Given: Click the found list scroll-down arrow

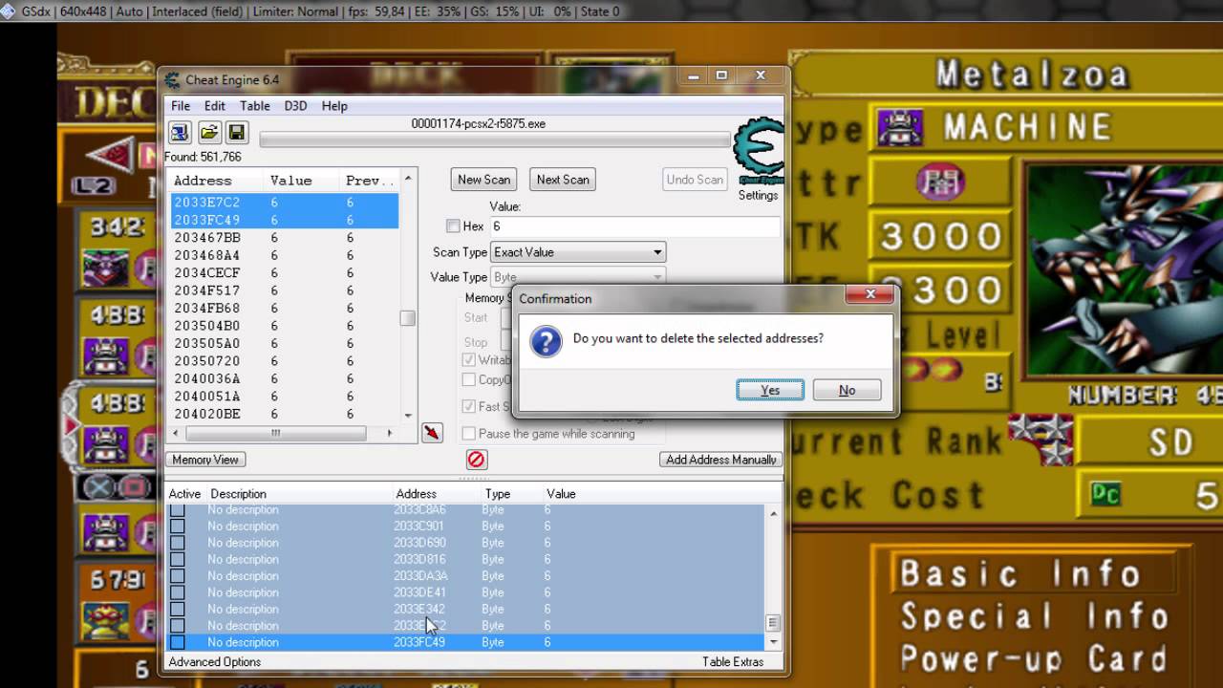Looking at the screenshot, I should coord(408,416).
